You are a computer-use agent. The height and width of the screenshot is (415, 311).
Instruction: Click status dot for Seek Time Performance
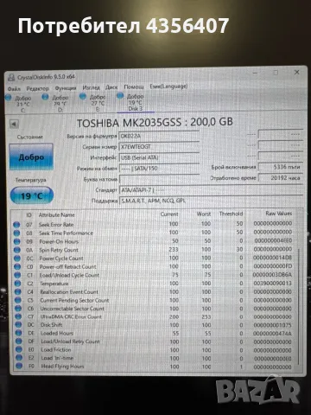click(16, 233)
